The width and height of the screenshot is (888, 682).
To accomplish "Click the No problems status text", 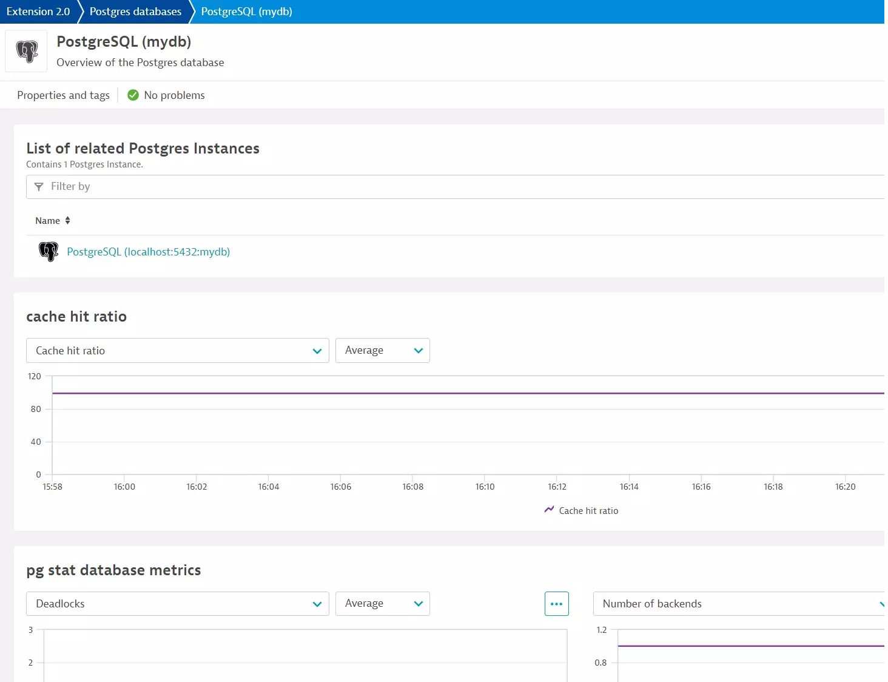I will click(174, 95).
